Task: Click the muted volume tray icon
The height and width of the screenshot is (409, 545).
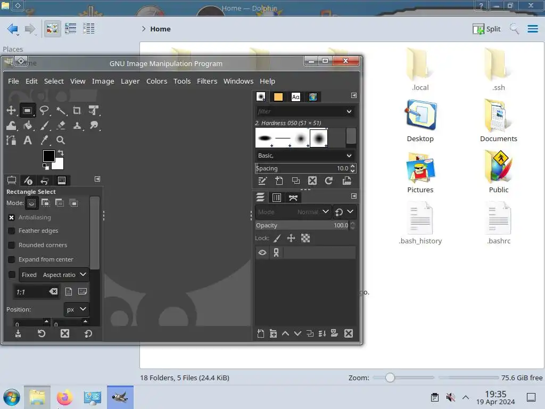Action: (x=450, y=397)
